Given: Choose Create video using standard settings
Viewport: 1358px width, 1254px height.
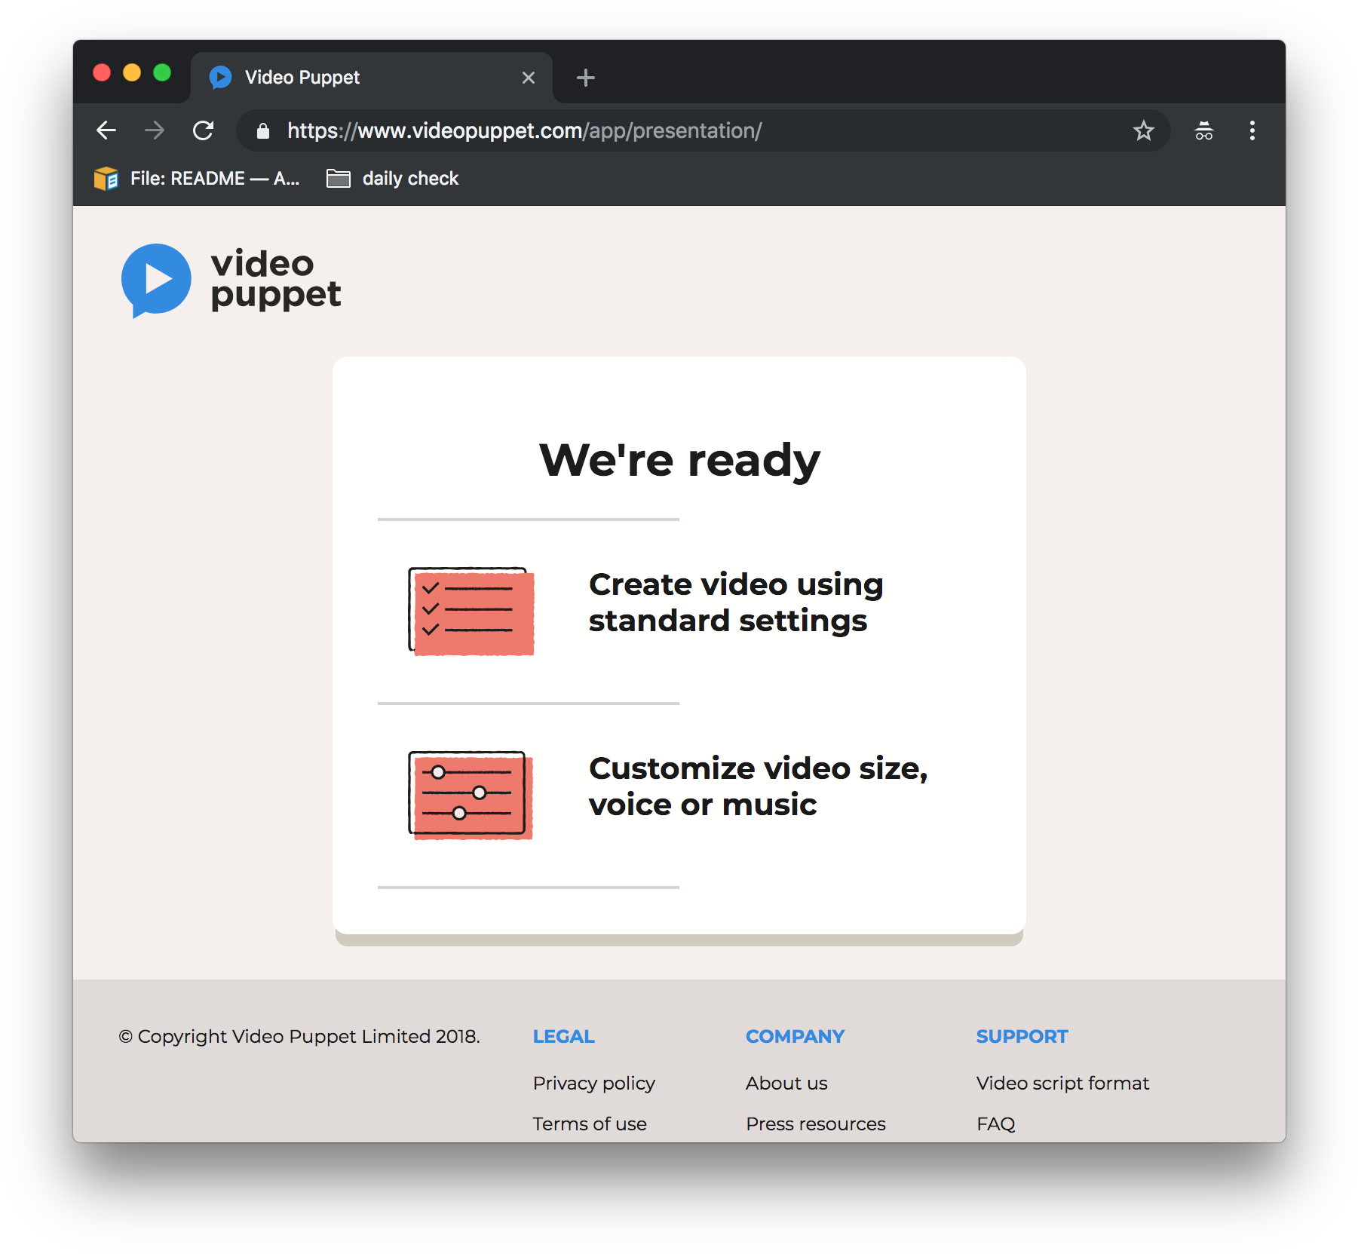Looking at the screenshot, I should (736, 602).
